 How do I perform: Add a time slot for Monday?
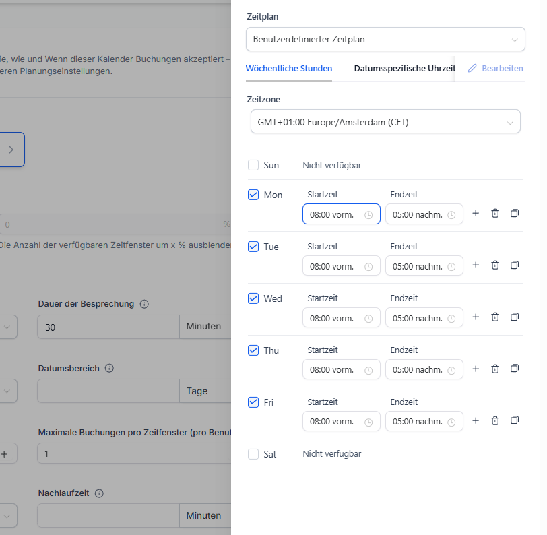pyautogui.click(x=475, y=214)
